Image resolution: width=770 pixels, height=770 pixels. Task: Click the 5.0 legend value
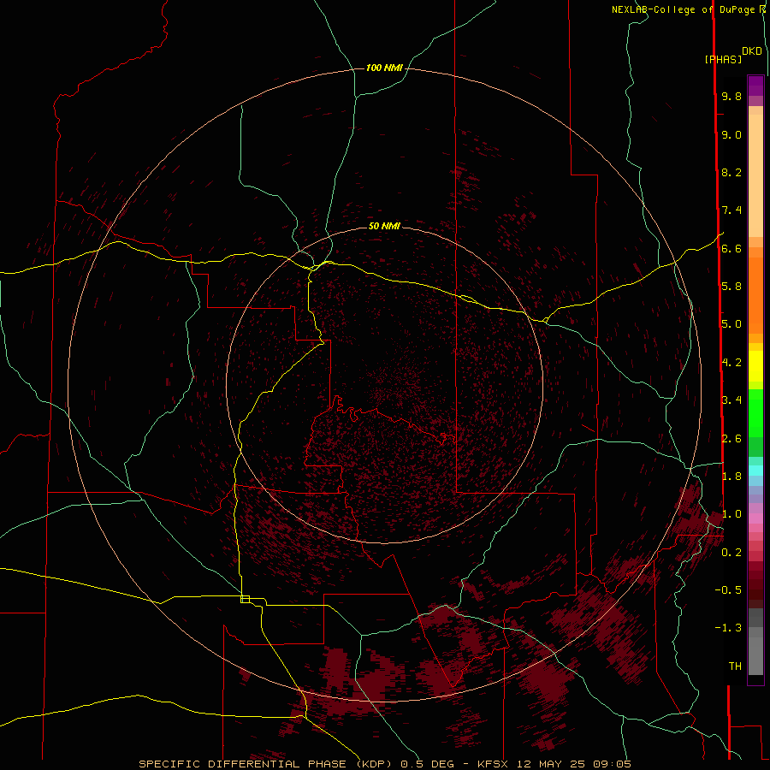[731, 324]
